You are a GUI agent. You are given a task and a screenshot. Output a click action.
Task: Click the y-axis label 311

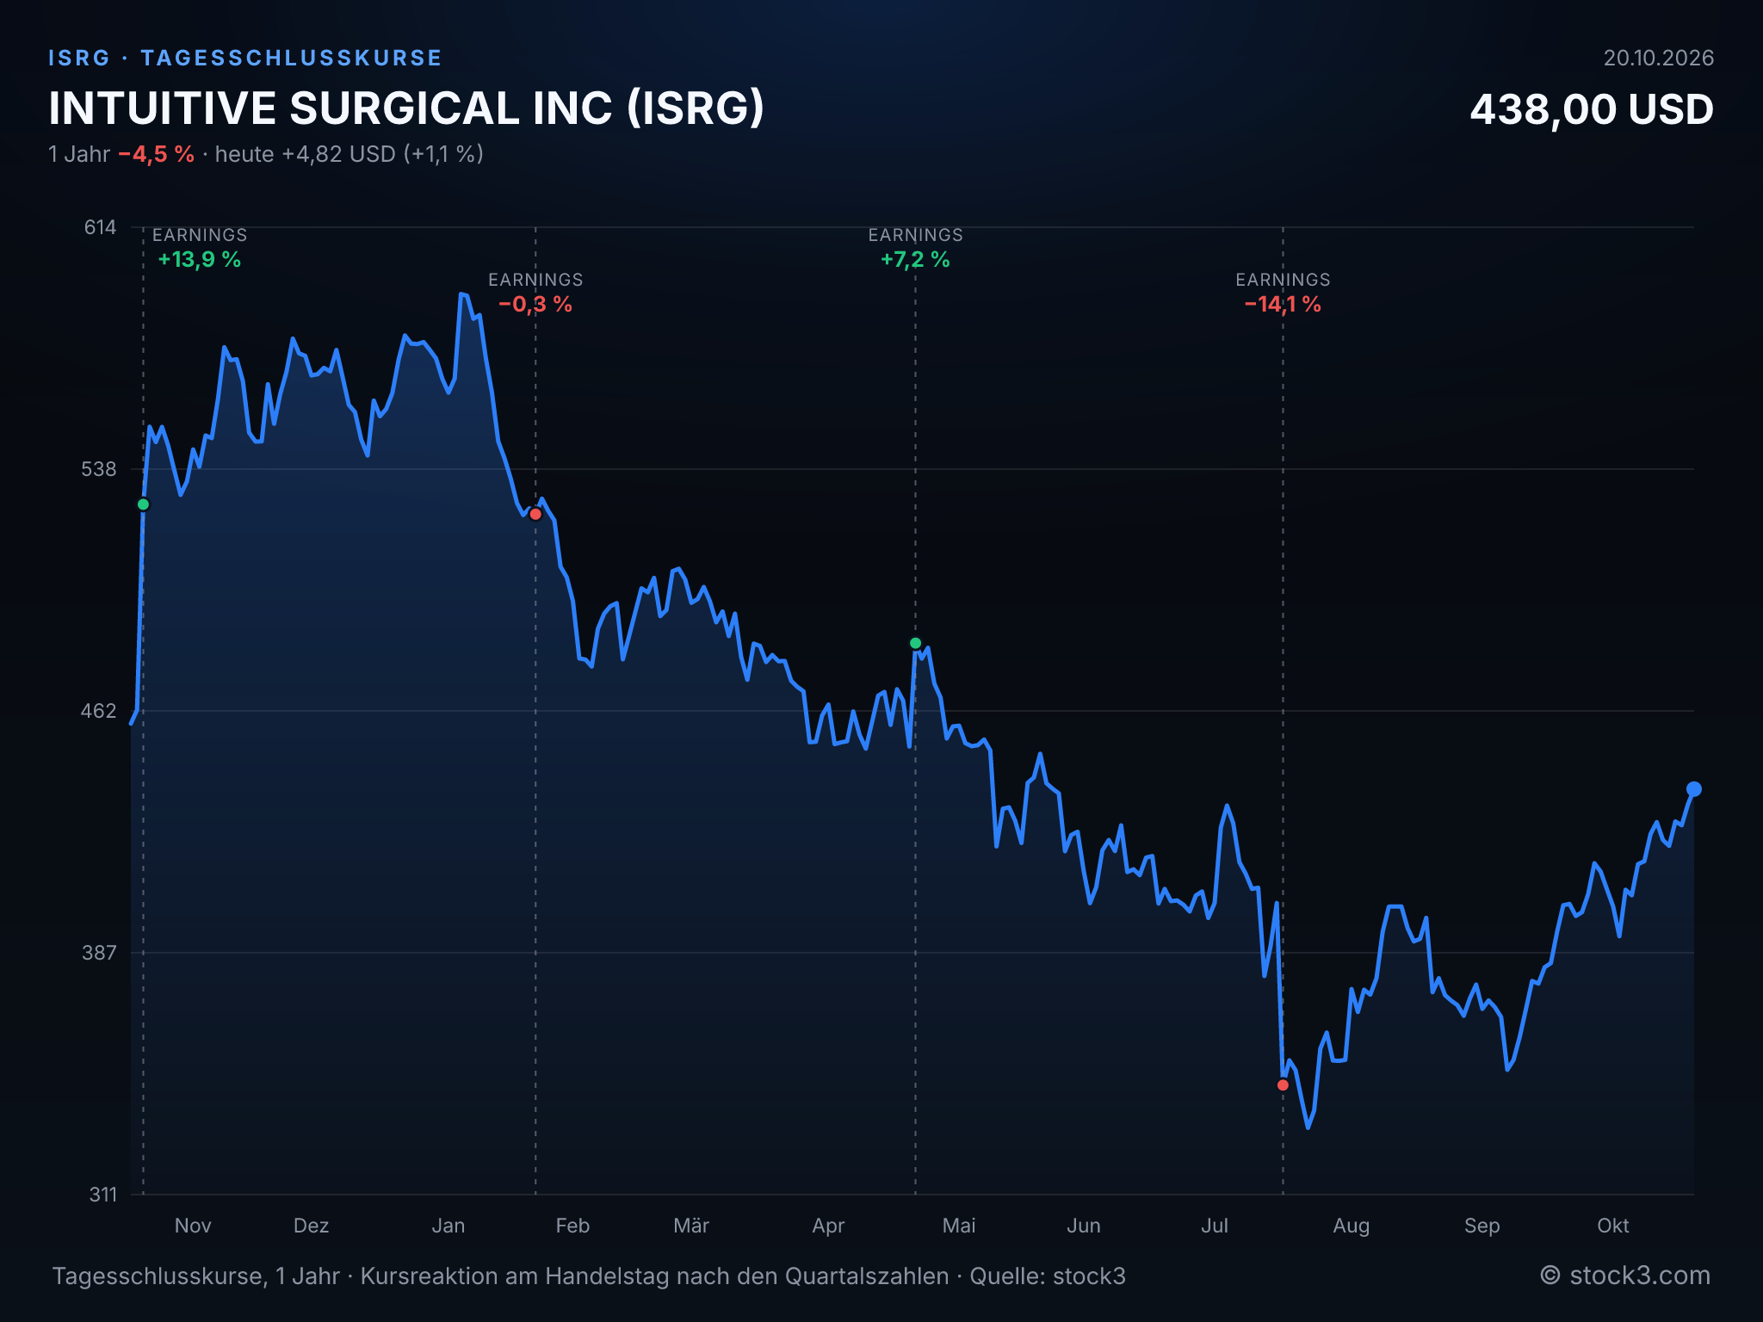point(103,1195)
